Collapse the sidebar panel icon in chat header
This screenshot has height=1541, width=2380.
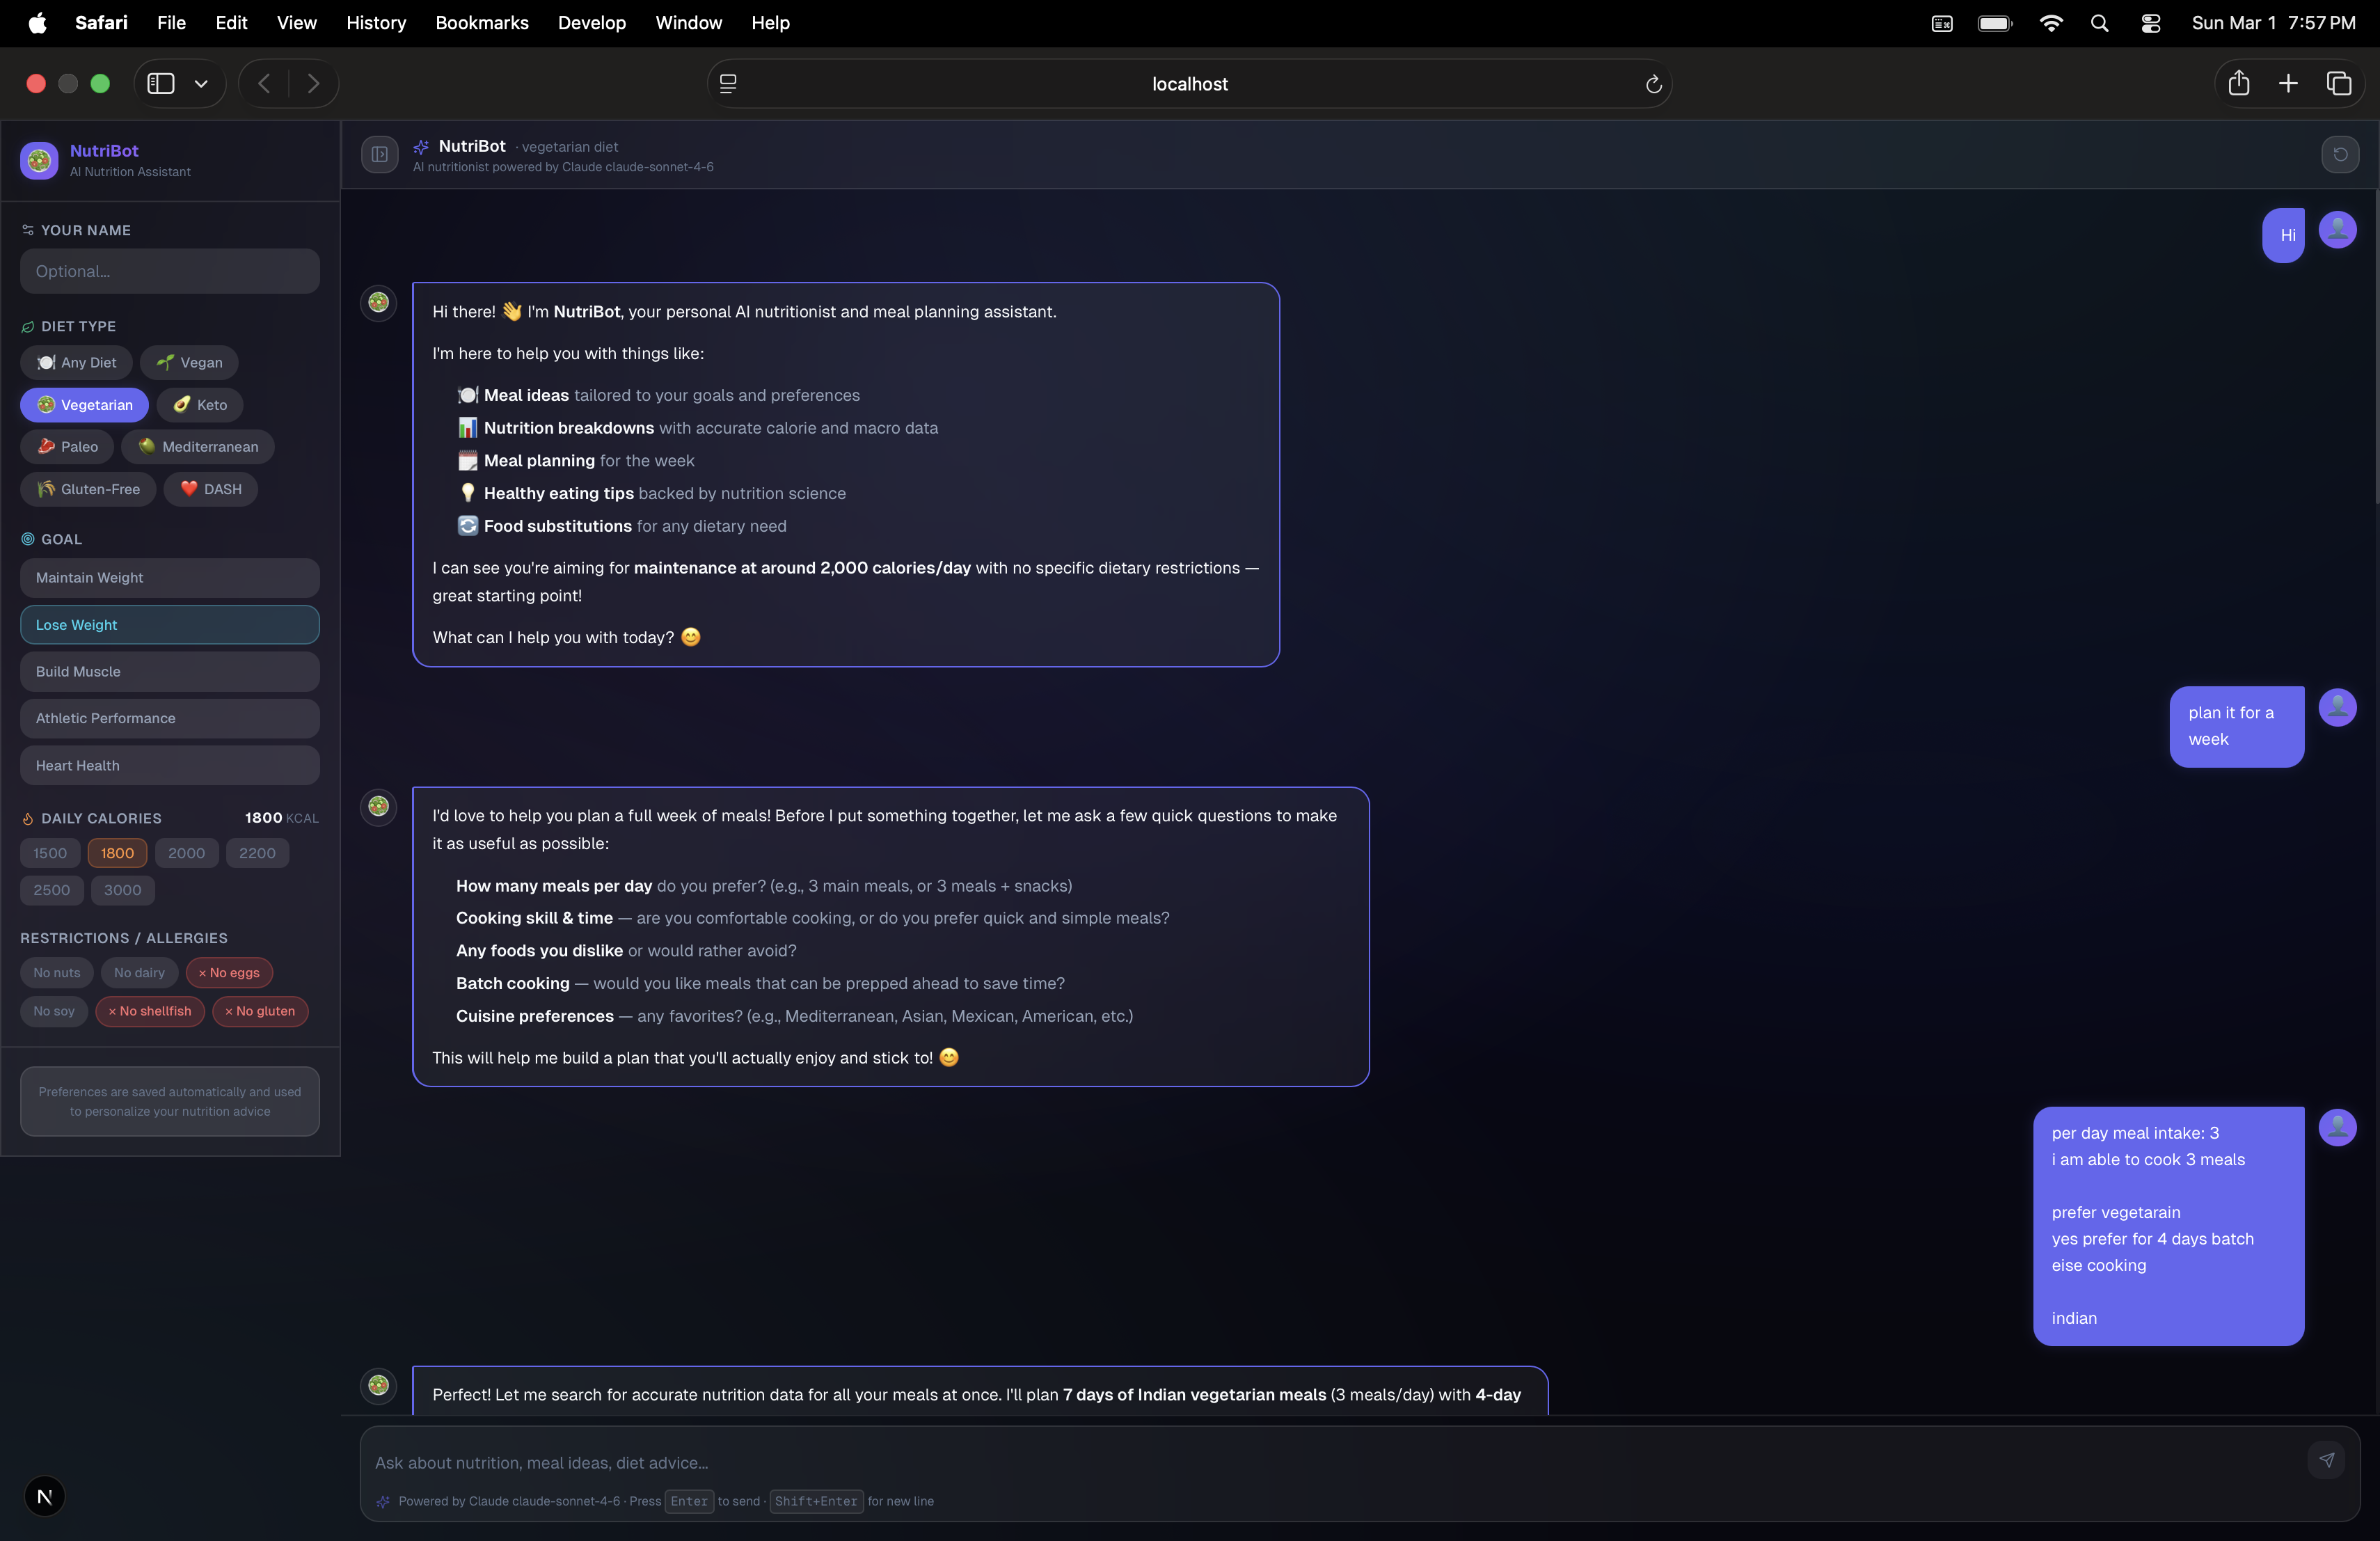click(380, 155)
